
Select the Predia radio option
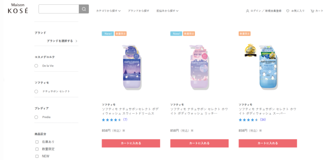coord(36,117)
